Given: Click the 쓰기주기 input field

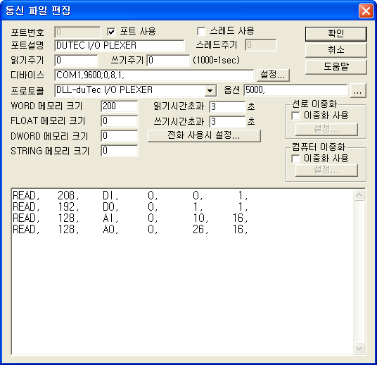Looking at the screenshot, I should [168, 60].
